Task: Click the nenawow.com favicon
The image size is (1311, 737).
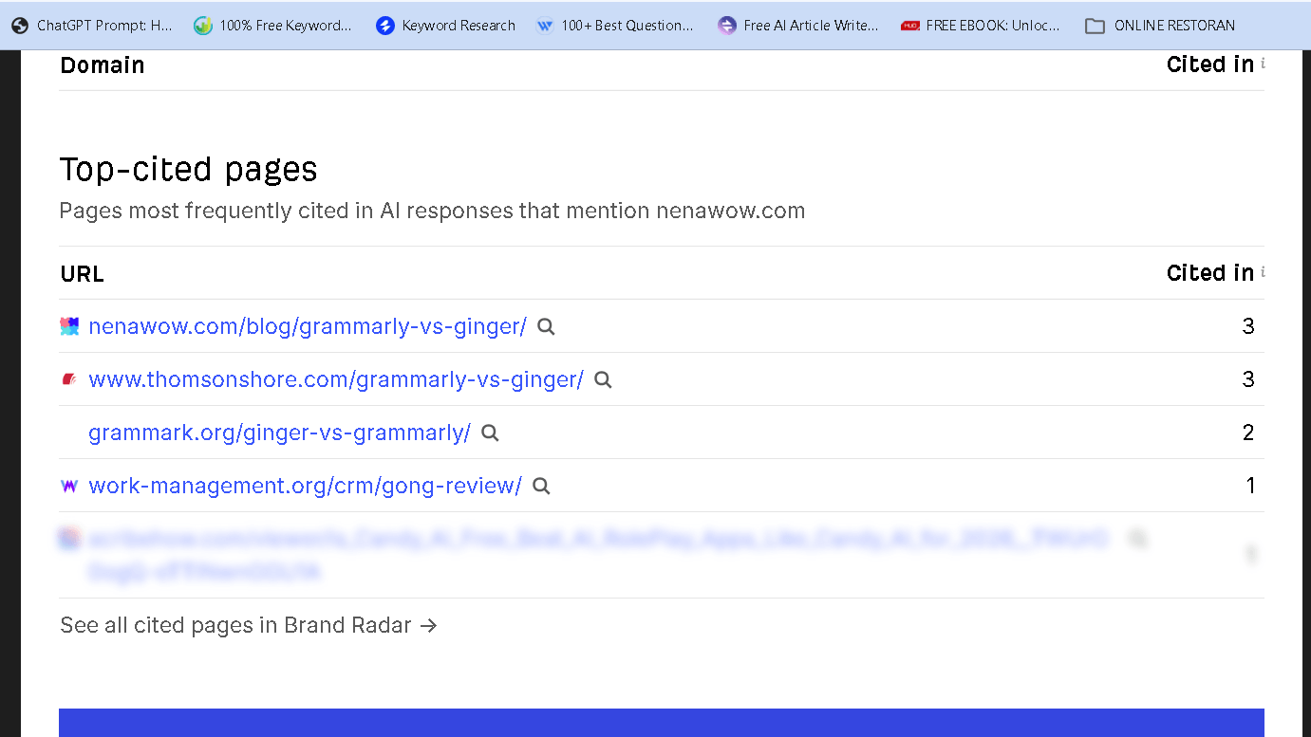Action: 68,326
